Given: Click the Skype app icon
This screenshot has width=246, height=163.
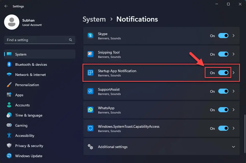Looking at the screenshot, I should coord(90,36).
